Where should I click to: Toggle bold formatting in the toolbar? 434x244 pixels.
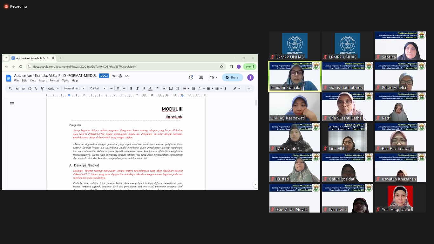[x=131, y=89]
